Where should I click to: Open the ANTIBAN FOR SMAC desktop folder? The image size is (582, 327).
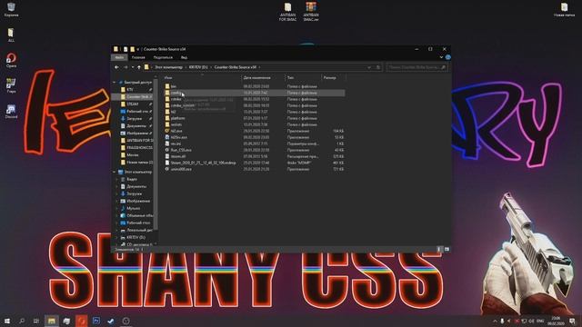coord(287,12)
